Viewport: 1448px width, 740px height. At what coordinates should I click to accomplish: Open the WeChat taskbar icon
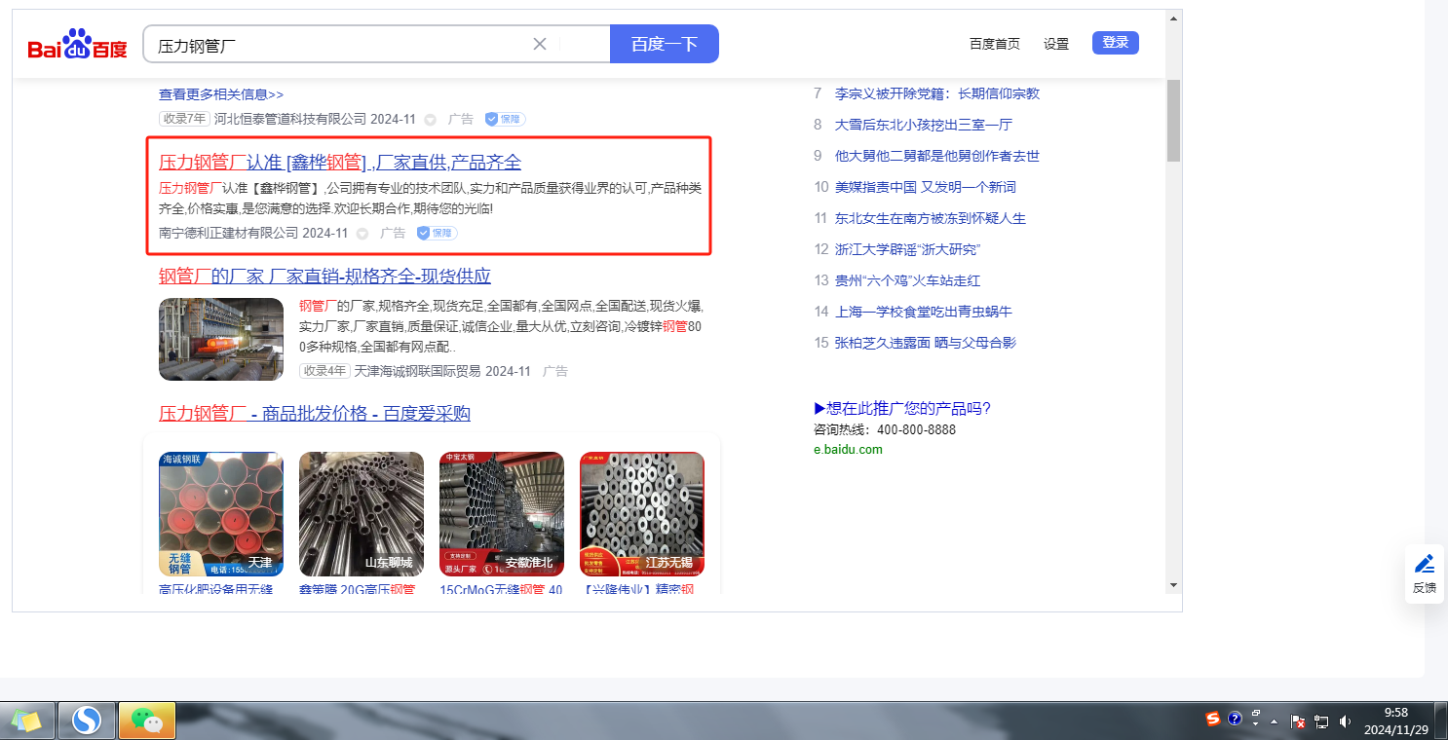[147, 721]
